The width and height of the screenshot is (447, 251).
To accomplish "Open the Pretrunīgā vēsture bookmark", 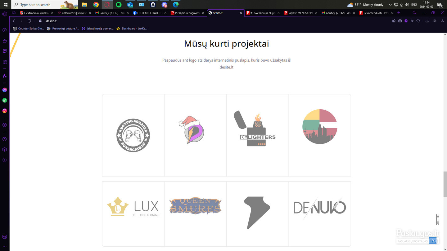I will click(63, 29).
